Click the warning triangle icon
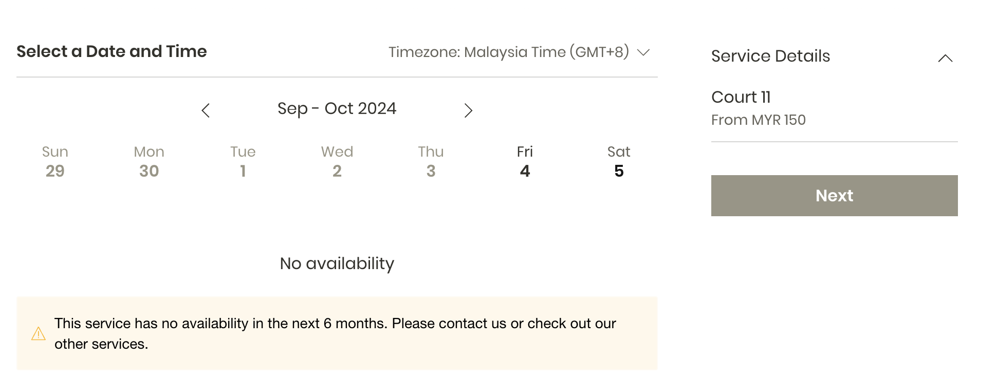The height and width of the screenshot is (378, 997). pos(39,334)
